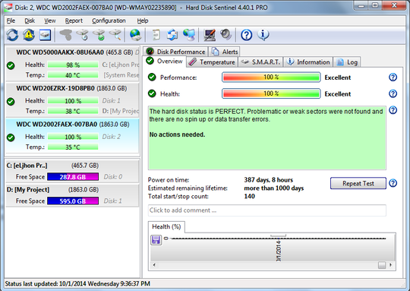Viewport: 410px width, 291px height.
Task: Open the View menu
Action: tap(49, 21)
